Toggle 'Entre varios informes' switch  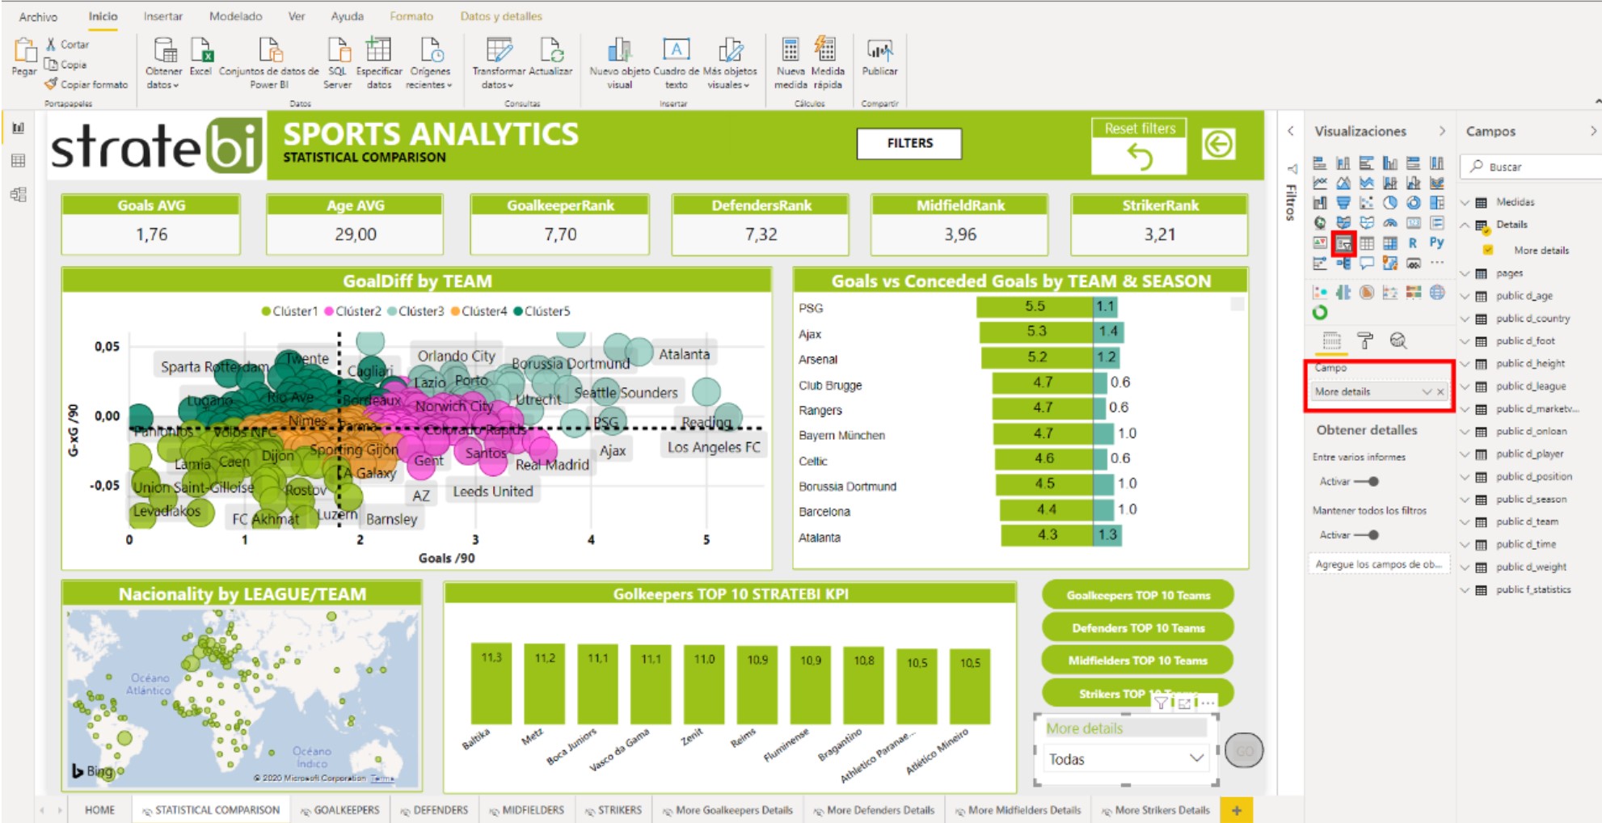click(x=1367, y=482)
